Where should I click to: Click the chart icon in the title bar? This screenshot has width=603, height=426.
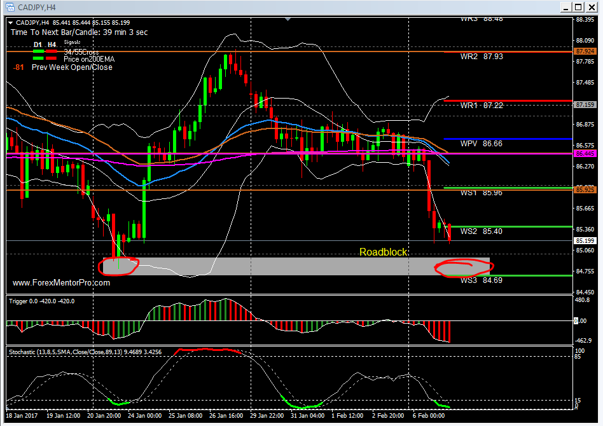tap(10, 8)
